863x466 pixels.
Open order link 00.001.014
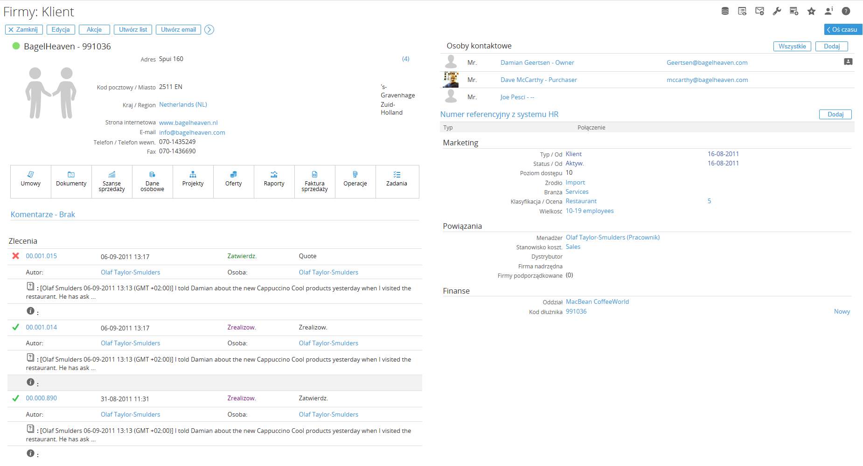[x=42, y=328]
